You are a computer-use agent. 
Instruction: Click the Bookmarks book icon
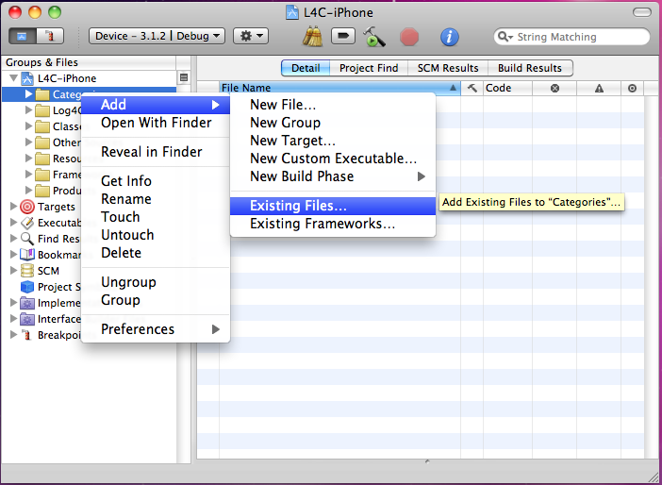pos(27,255)
